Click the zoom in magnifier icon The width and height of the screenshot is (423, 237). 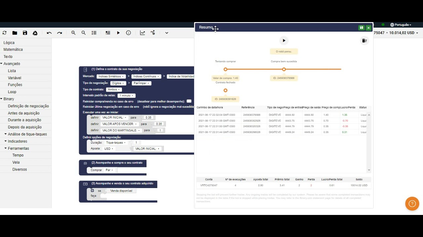tap(73, 33)
